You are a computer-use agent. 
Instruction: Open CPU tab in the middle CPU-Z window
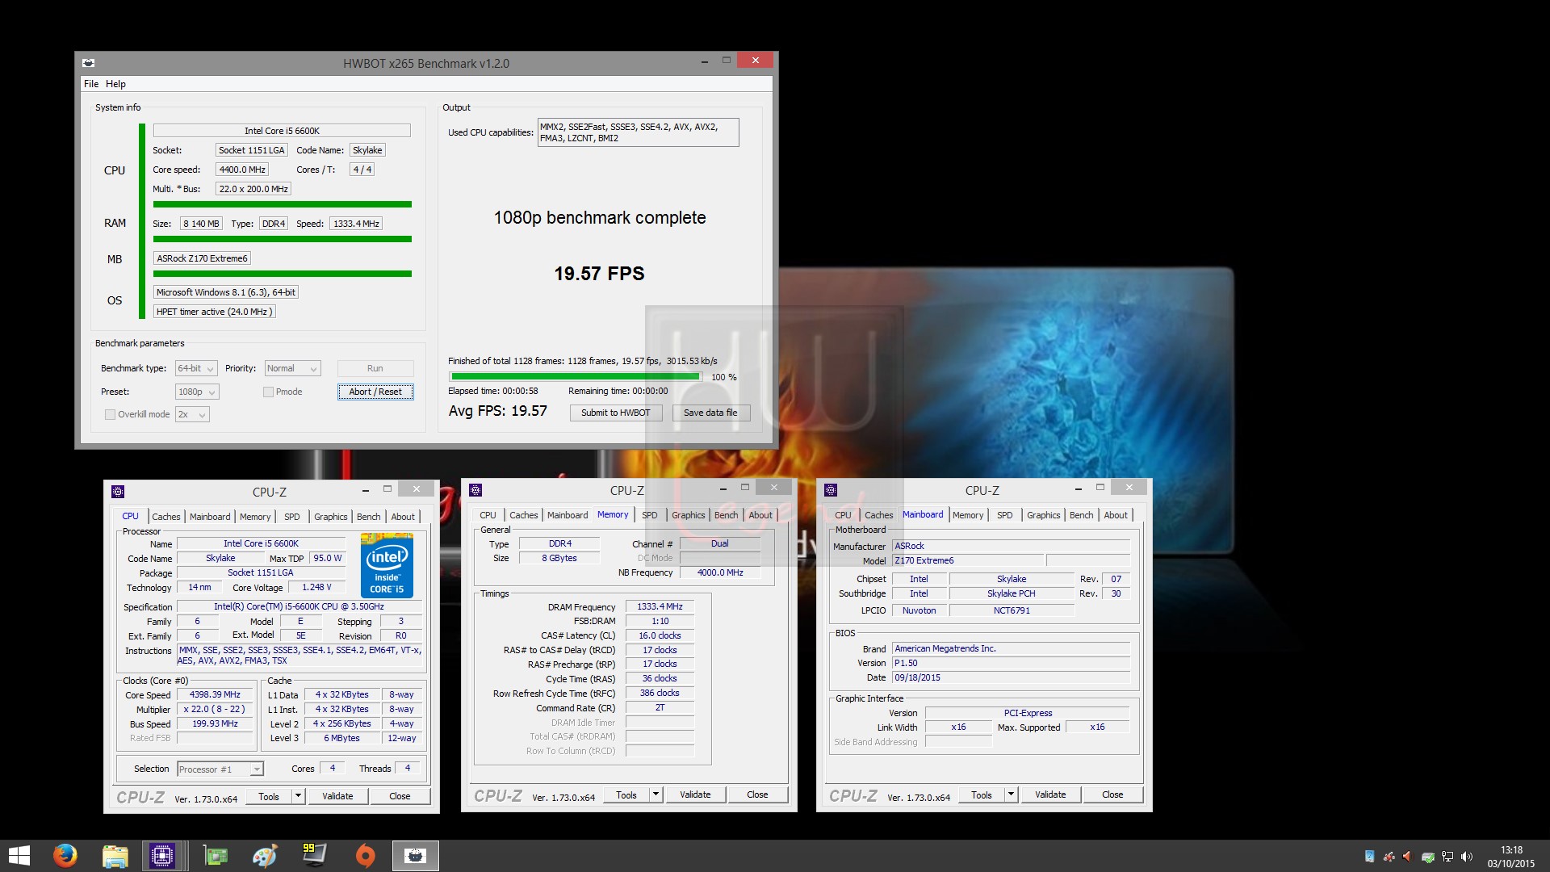pyautogui.click(x=488, y=515)
